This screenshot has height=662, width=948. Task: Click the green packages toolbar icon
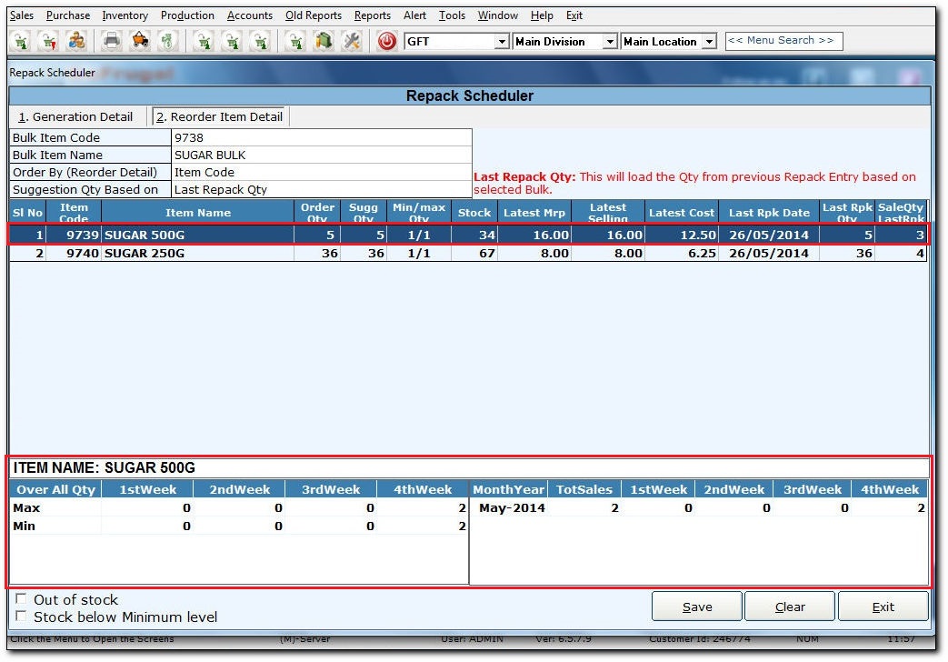point(323,41)
